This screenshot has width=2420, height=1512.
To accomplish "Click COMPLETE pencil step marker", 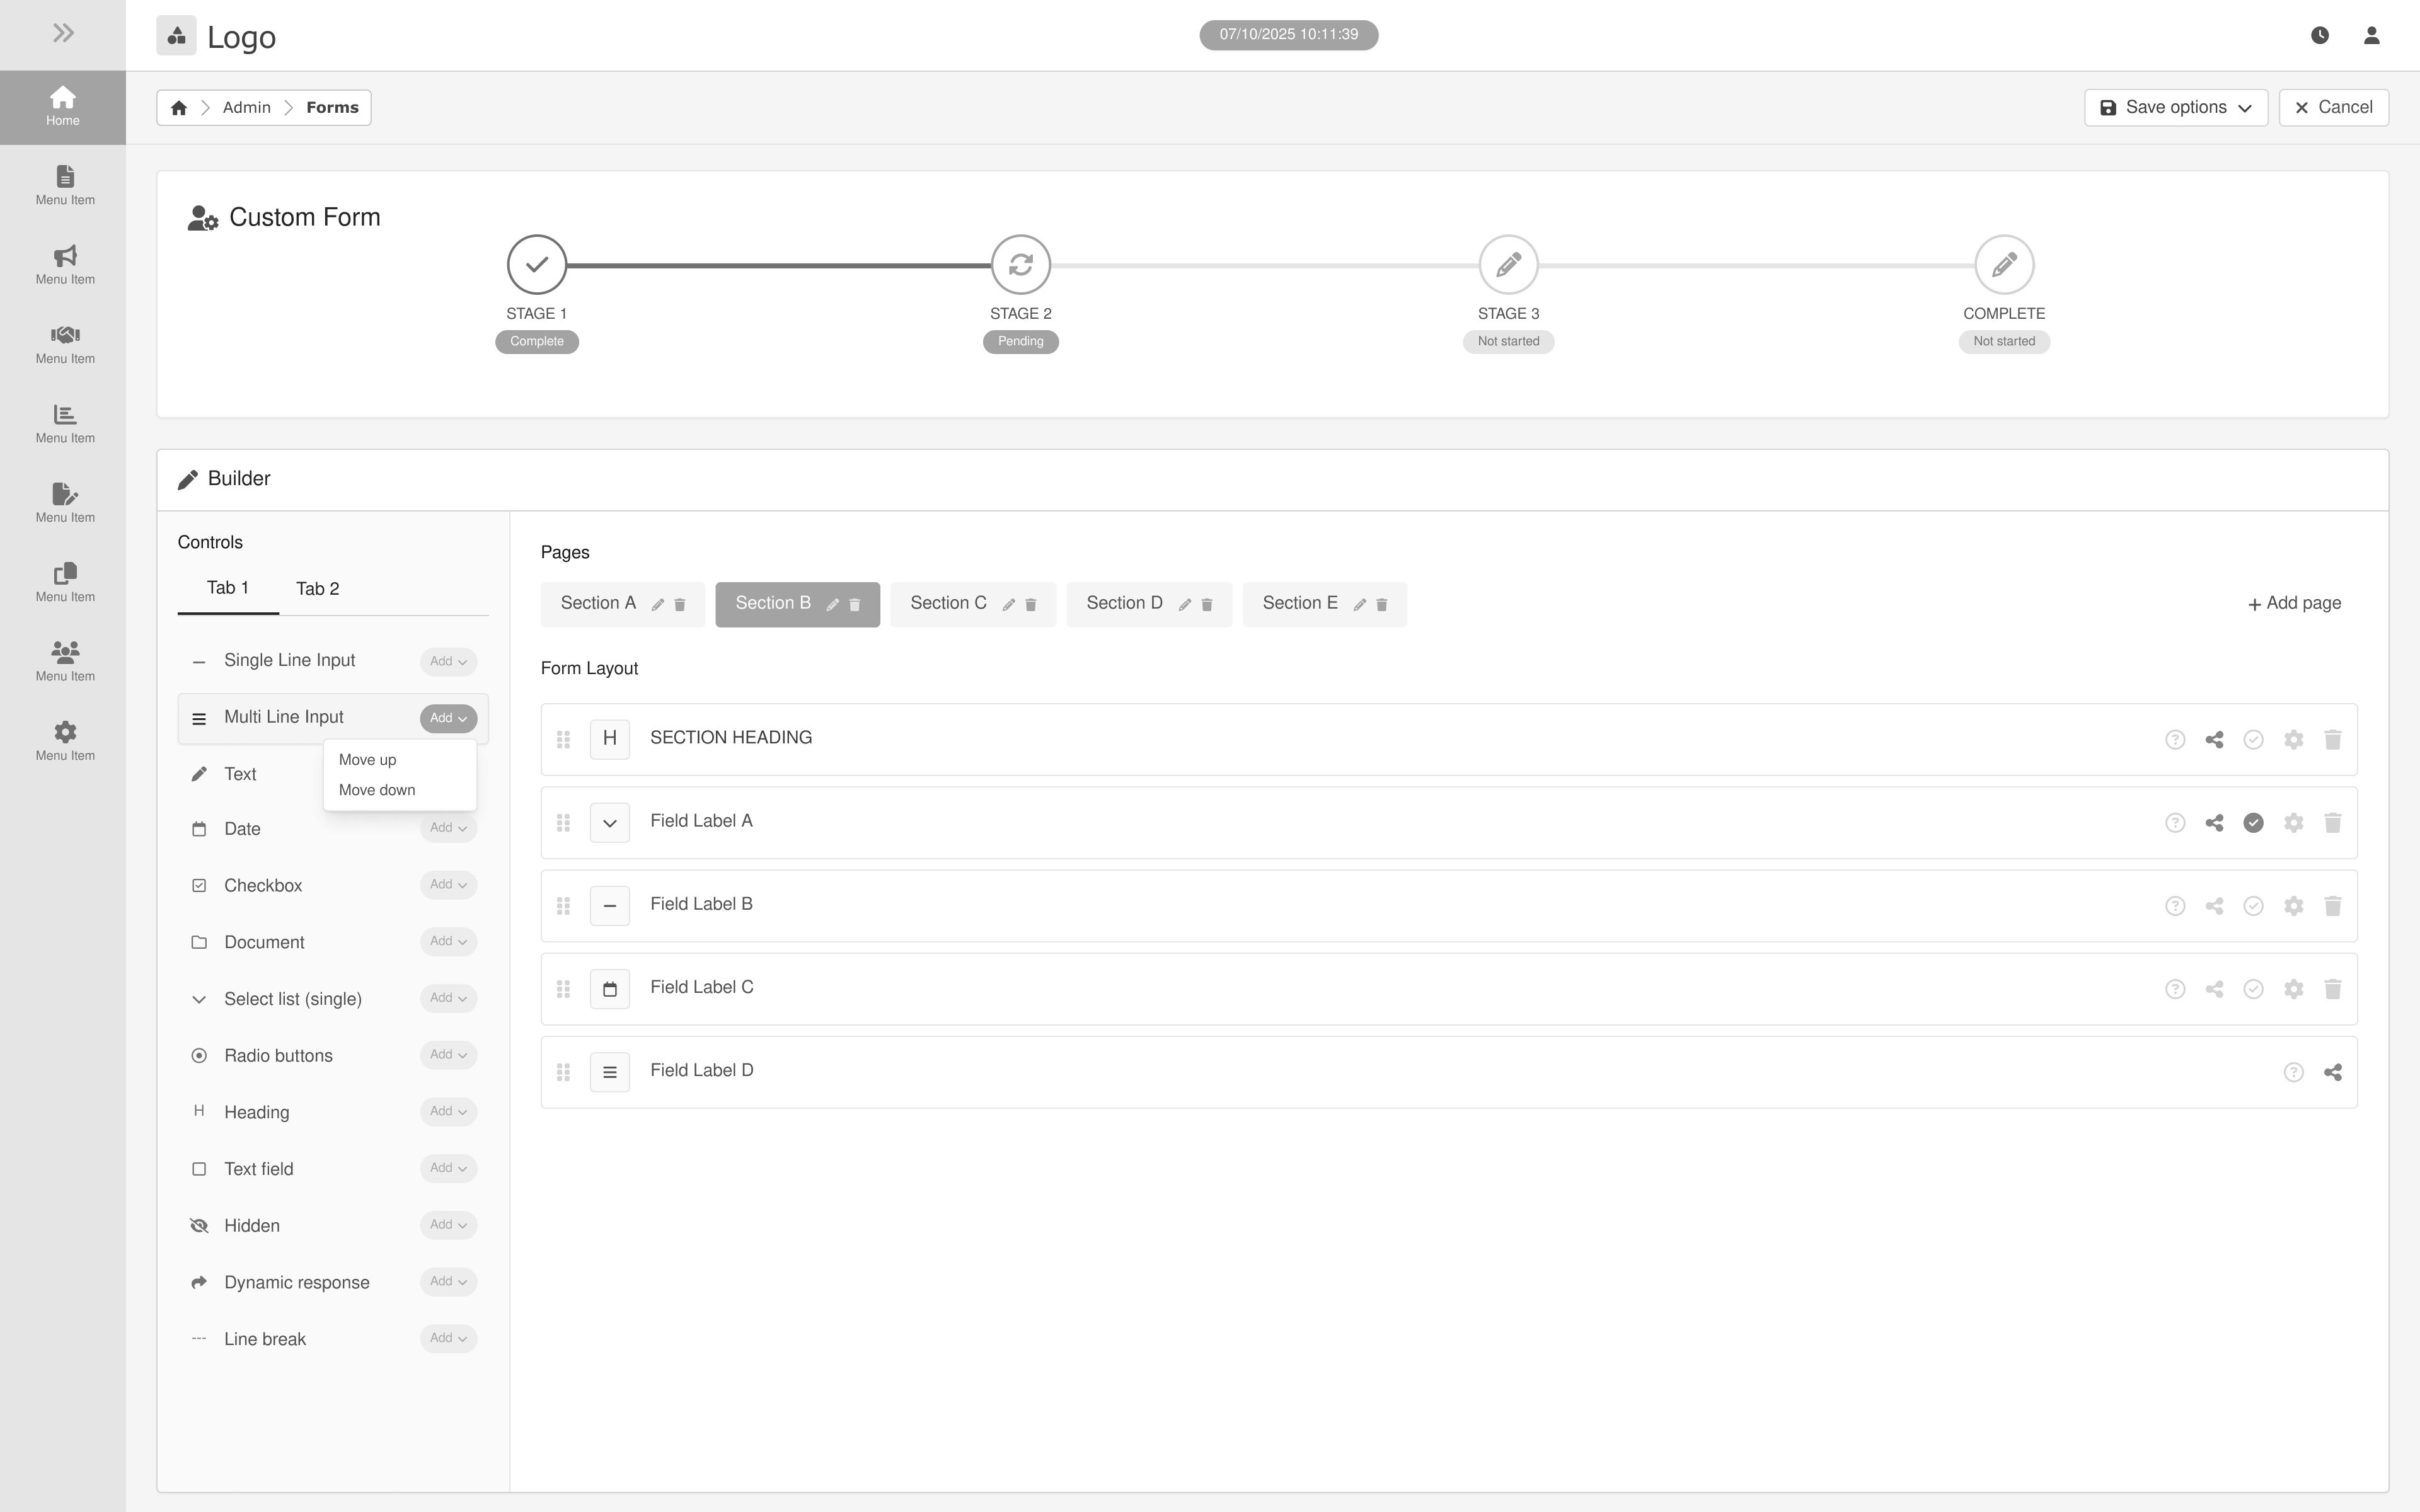I will (x=2004, y=265).
